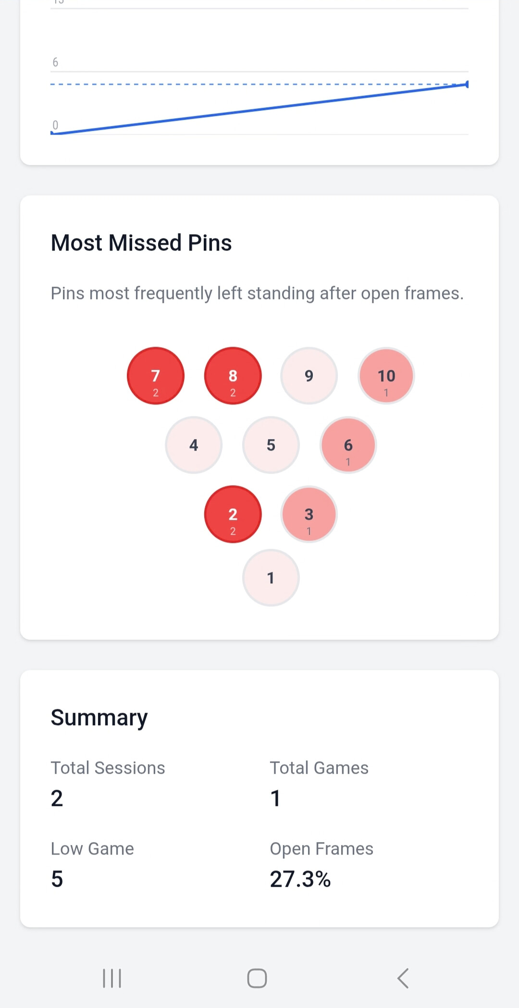Tap pin 9 on the pin deck display
The image size is (519, 1008).
(309, 376)
